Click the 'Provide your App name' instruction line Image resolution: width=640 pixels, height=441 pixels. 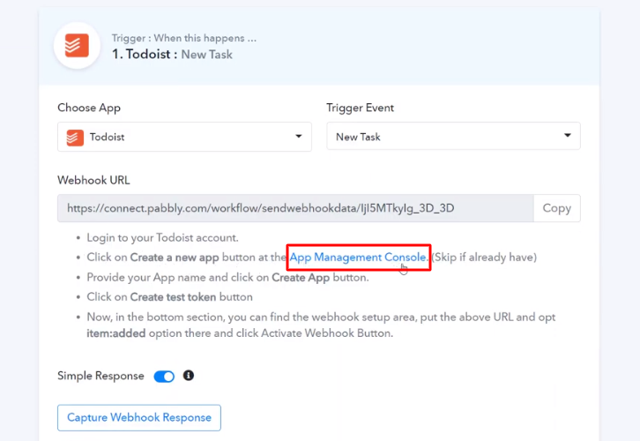click(x=227, y=278)
